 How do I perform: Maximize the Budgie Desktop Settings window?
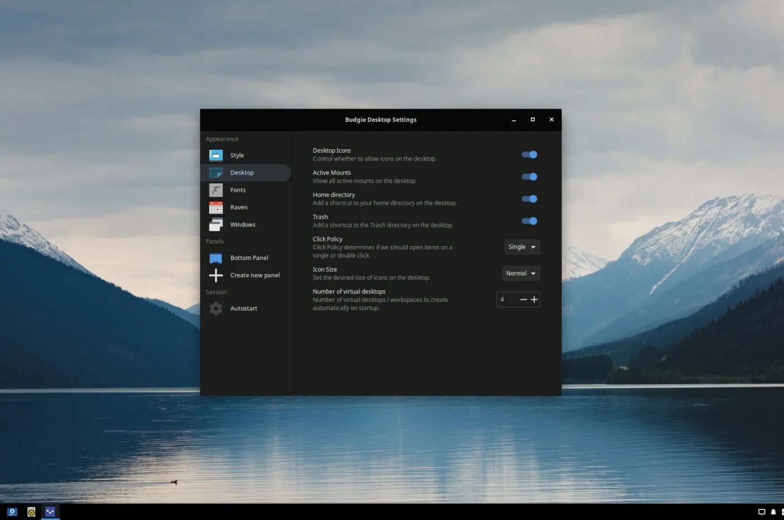coord(533,120)
